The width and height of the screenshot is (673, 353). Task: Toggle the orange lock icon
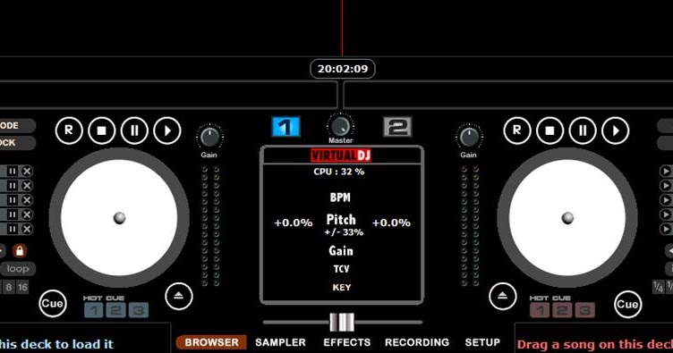(20, 250)
